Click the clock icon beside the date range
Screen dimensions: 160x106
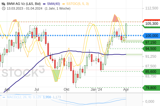(x=4, y=9)
